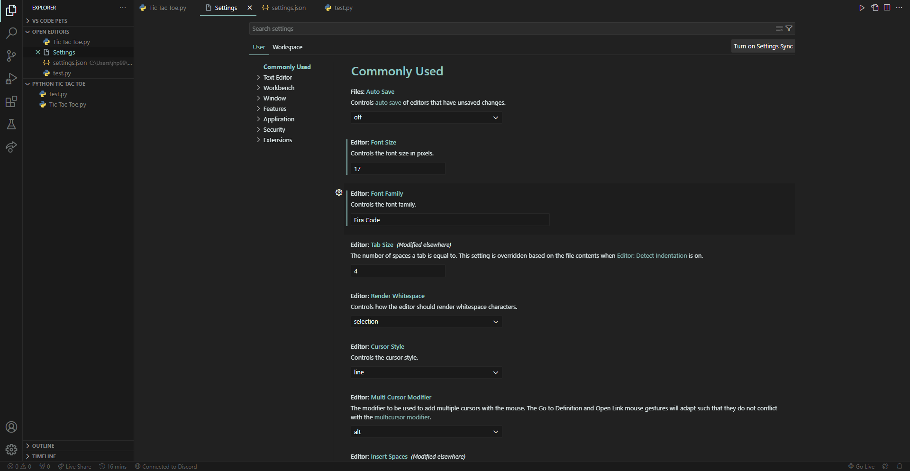Open the Source Control view
Viewport: 910px width, 471px height.
[x=11, y=55]
